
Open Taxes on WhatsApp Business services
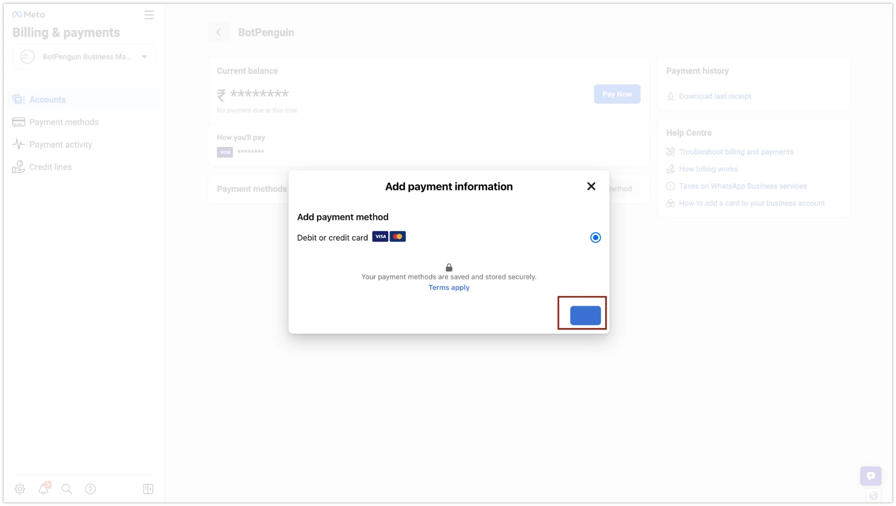[x=743, y=186]
